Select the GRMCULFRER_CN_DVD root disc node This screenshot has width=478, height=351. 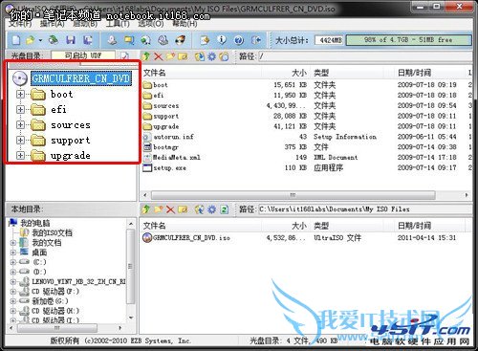[81, 78]
